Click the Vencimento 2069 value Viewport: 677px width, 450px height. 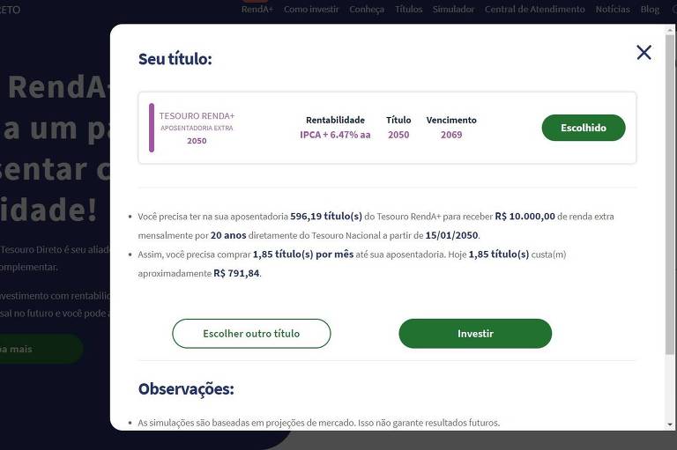click(451, 135)
